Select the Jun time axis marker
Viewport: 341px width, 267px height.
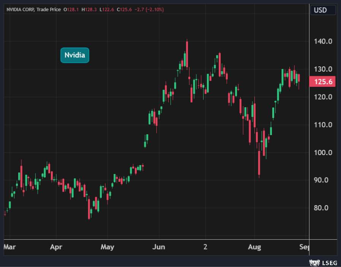tap(158, 247)
